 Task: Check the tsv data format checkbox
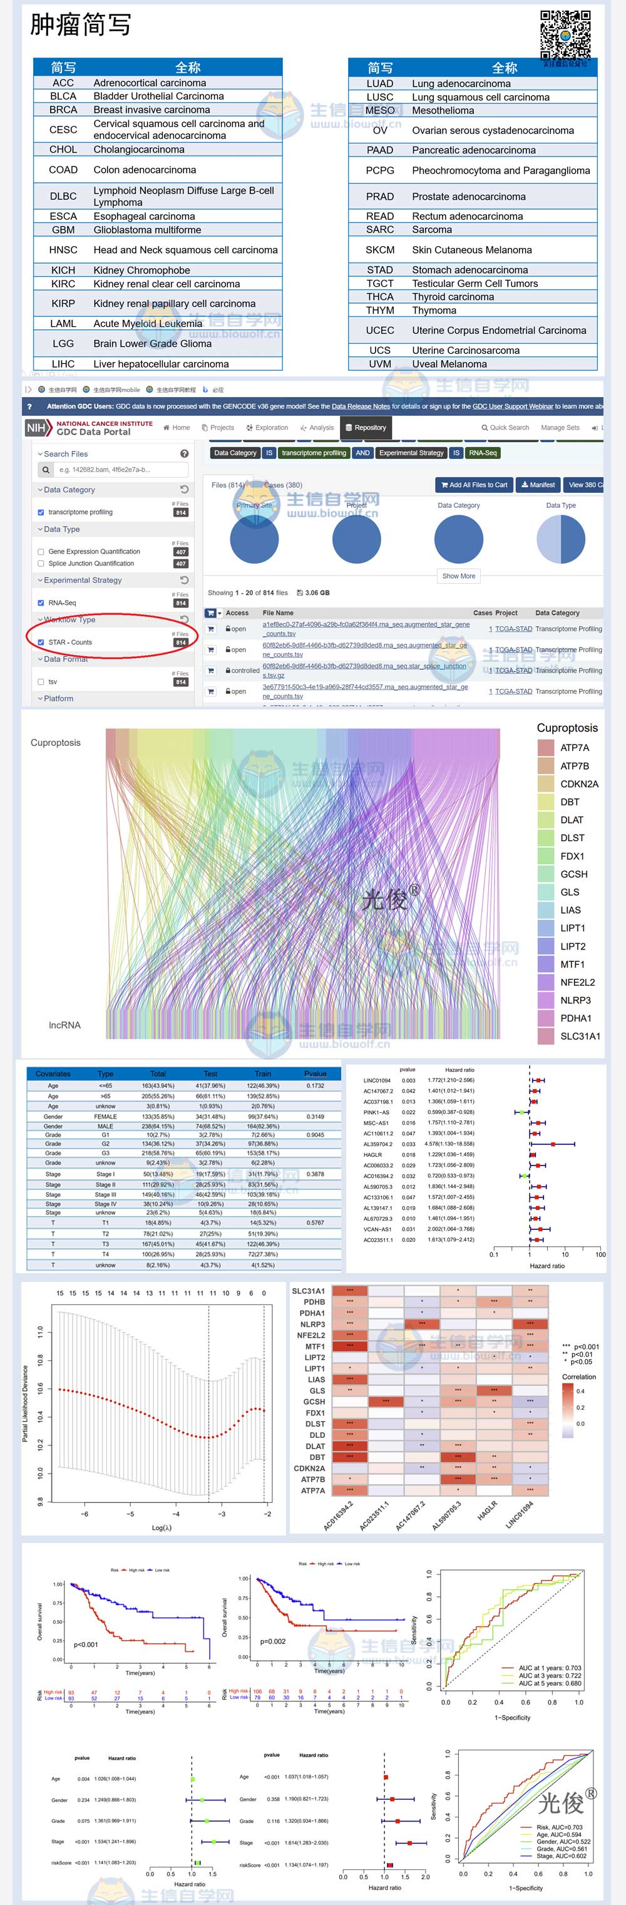pos(41,682)
